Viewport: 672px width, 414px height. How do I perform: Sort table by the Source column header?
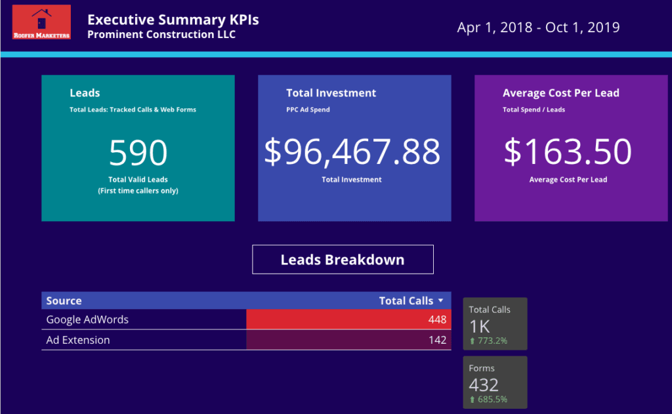pos(64,300)
